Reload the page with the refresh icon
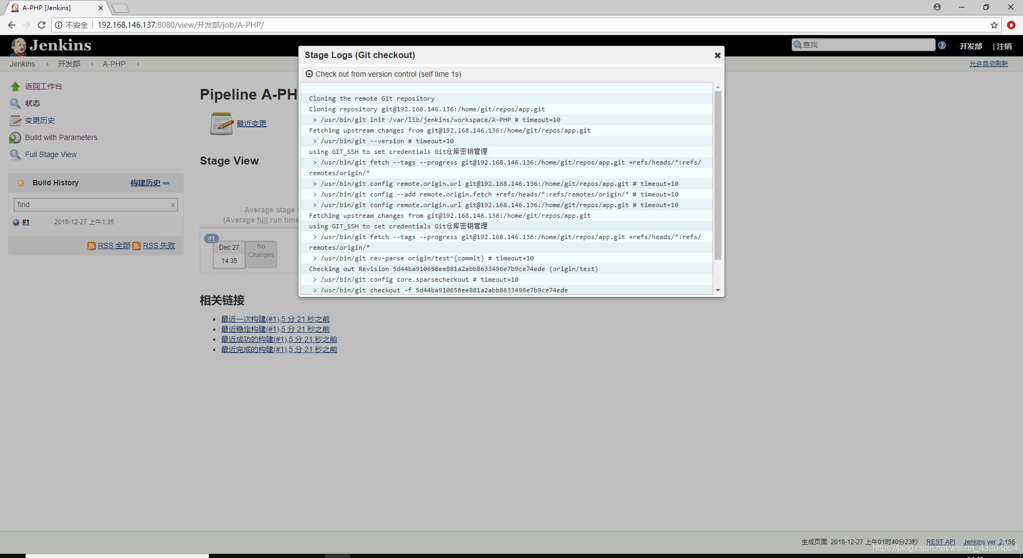The image size is (1023, 558). pos(42,25)
